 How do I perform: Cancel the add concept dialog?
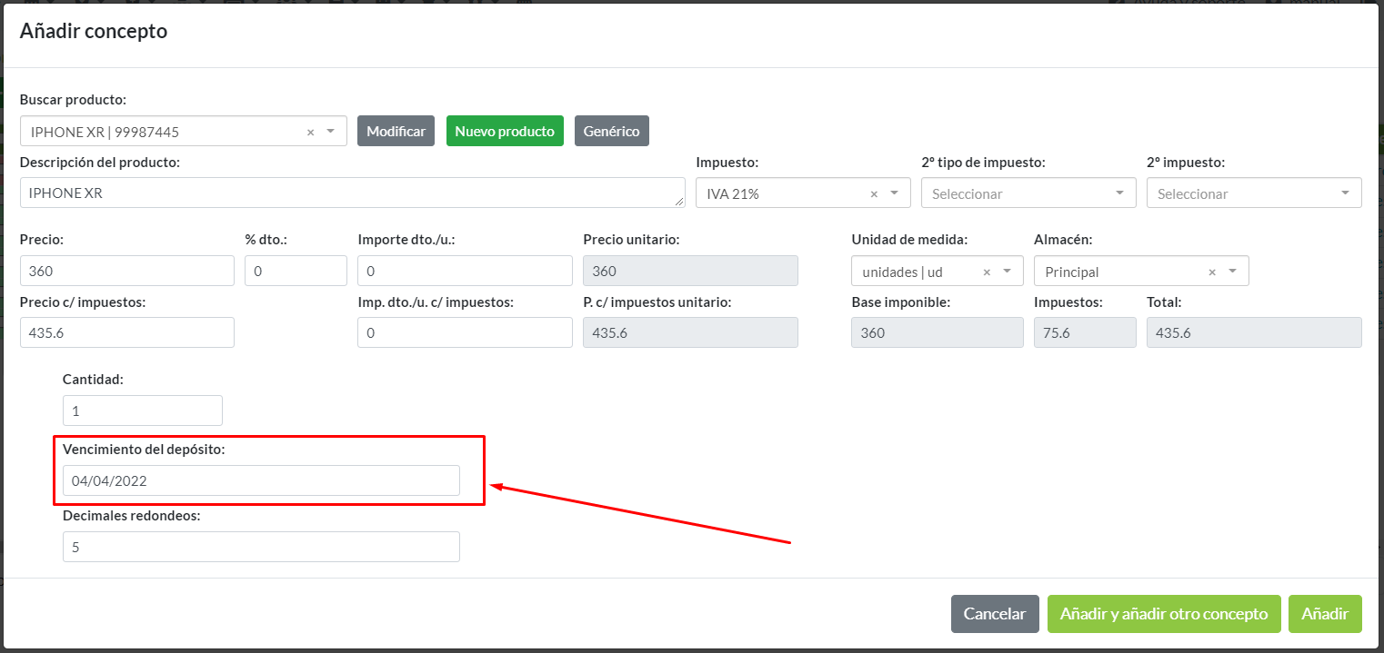[x=994, y=614]
